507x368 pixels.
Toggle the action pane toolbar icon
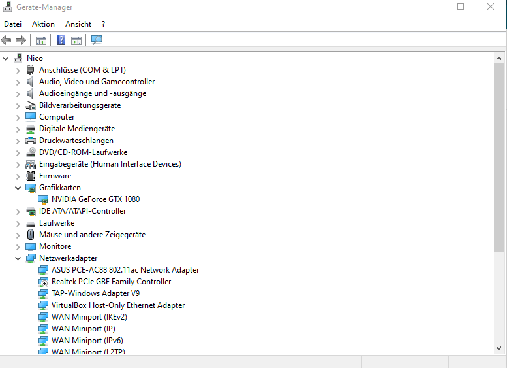pyautogui.click(x=76, y=41)
